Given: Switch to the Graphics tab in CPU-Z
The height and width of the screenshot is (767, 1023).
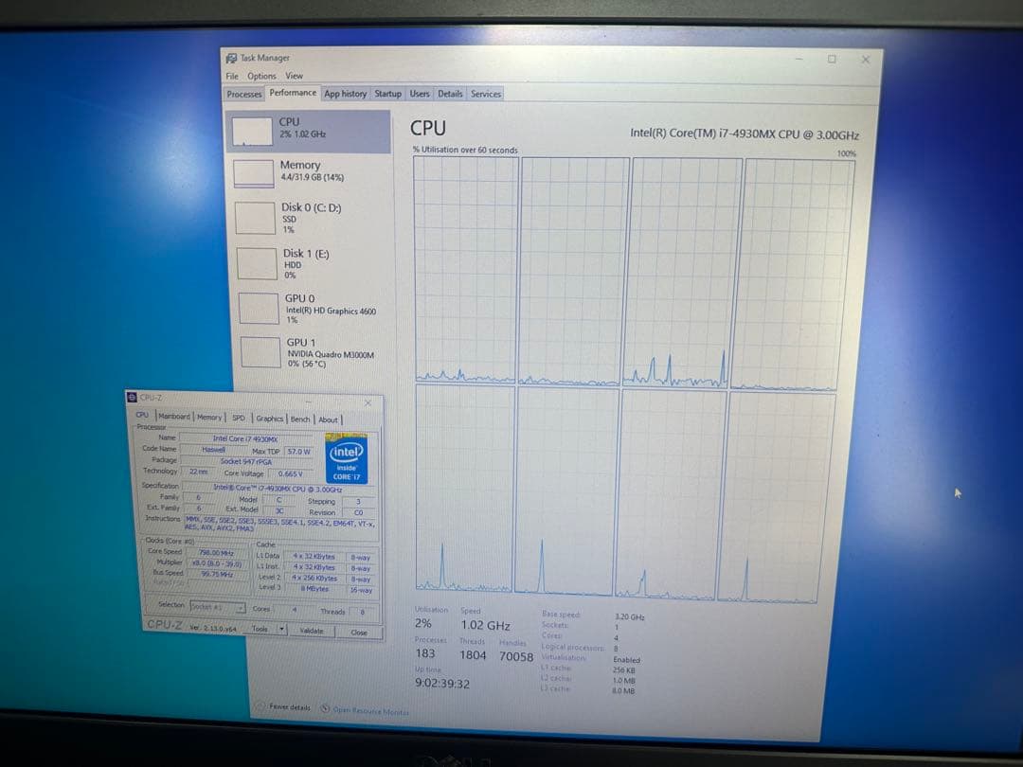Looking at the screenshot, I should 272,419.
